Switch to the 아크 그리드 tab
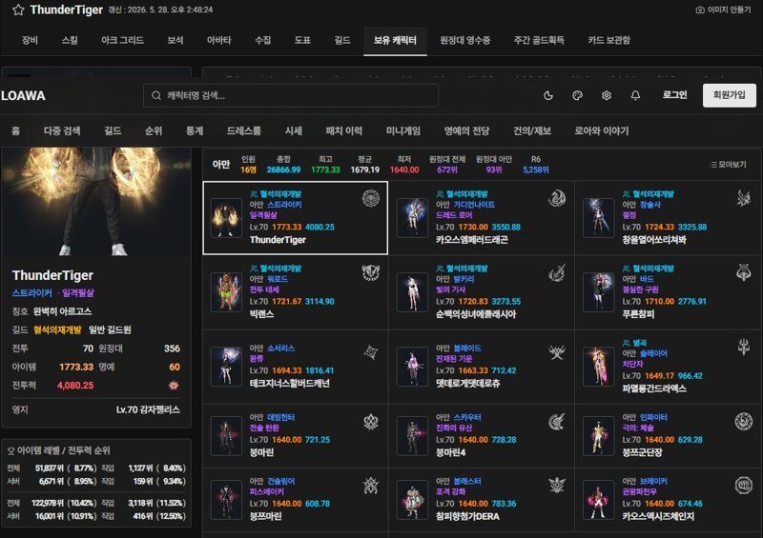The image size is (763, 538). [x=122, y=40]
